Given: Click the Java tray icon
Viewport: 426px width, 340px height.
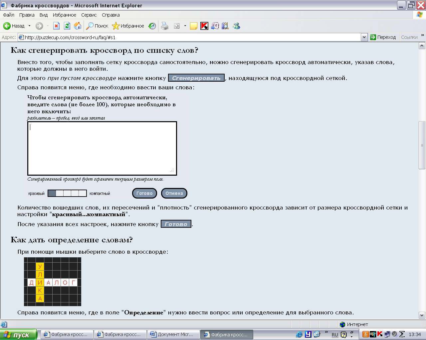Looking at the screenshot, I should pyautogui.click(x=365, y=334).
